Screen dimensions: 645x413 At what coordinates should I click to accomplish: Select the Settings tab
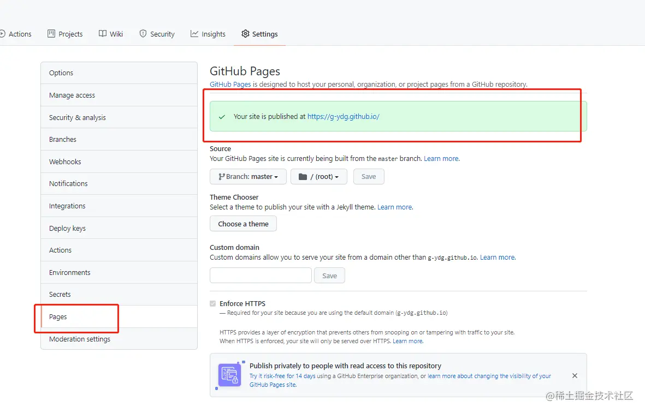point(259,34)
